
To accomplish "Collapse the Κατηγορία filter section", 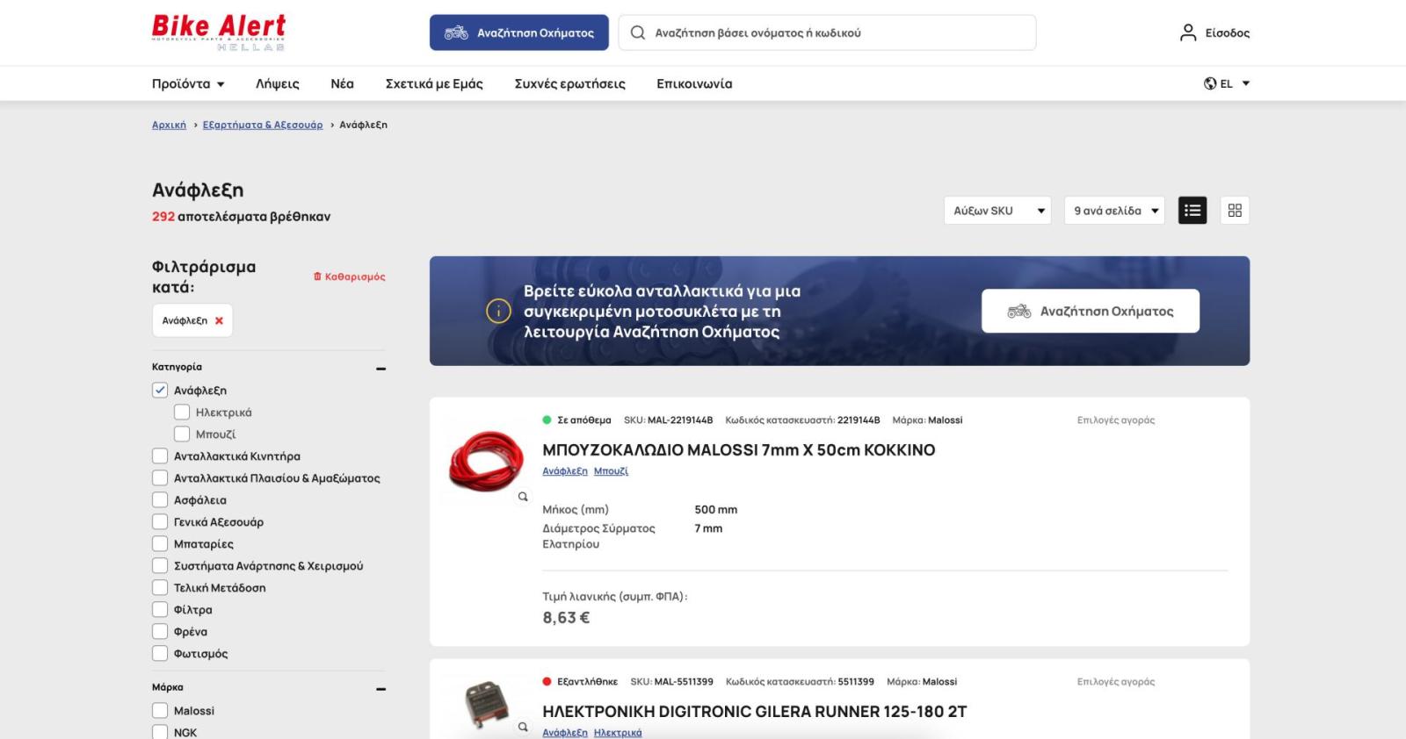I will (380, 369).
